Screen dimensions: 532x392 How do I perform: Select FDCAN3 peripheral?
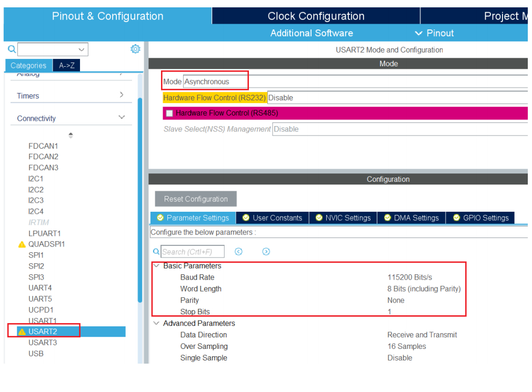tap(44, 168)
